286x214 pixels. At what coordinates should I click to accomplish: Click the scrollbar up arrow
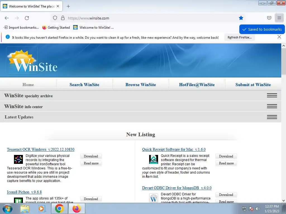[x=284, y=46]
